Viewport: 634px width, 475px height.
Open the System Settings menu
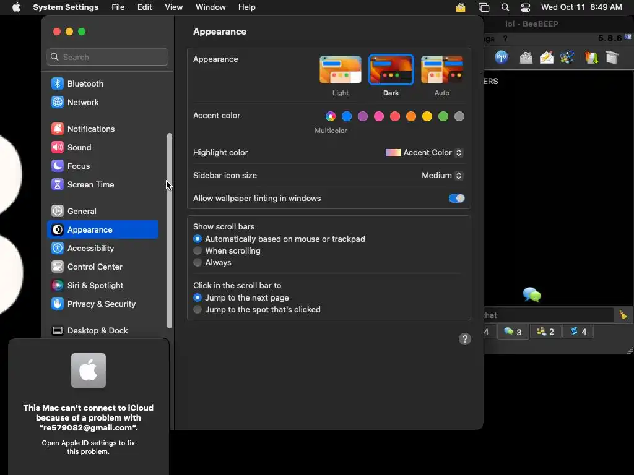click(x=66, y=7)
